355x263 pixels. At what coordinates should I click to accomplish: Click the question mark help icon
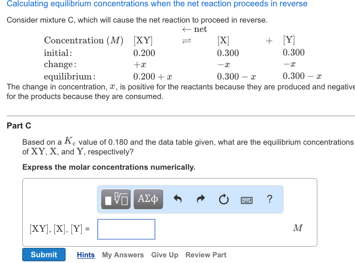click(x=269, y=199)
